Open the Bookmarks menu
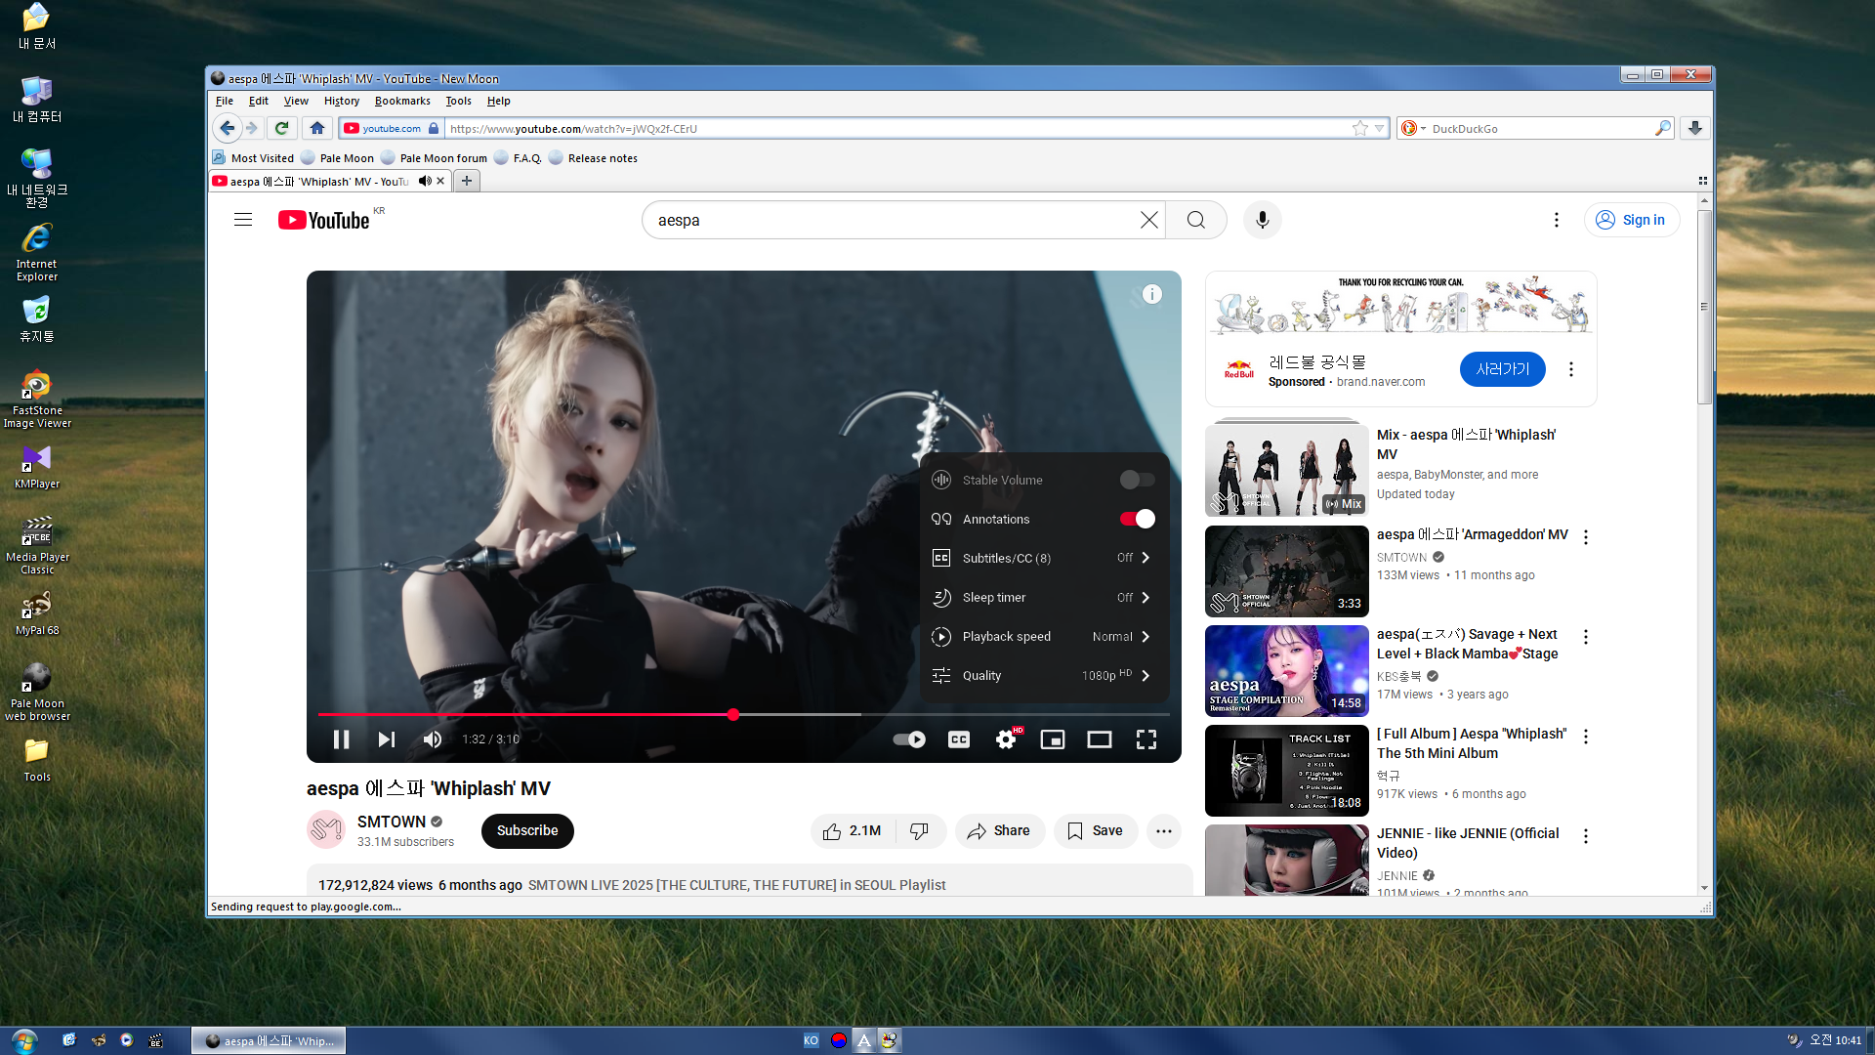The width and height of the screenshot is (1875, 1055). (401, 101)
